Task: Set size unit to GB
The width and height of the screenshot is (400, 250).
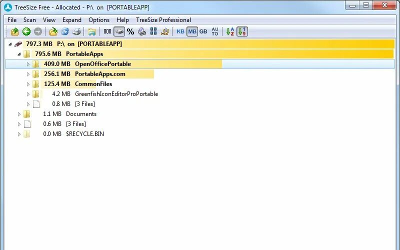Action: [x=203, y=31]
